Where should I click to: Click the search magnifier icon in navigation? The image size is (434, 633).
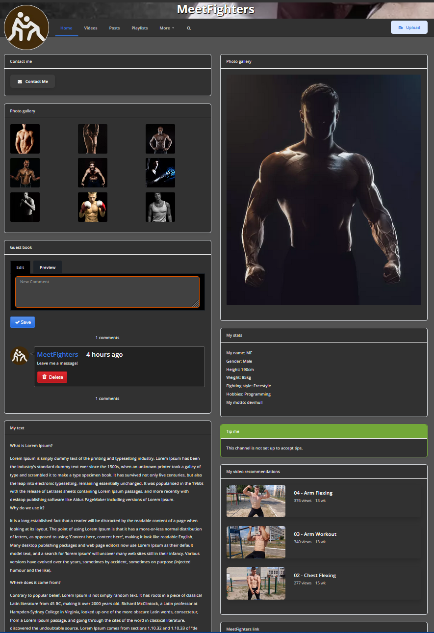pyautogui.click(x=189, y=28)
